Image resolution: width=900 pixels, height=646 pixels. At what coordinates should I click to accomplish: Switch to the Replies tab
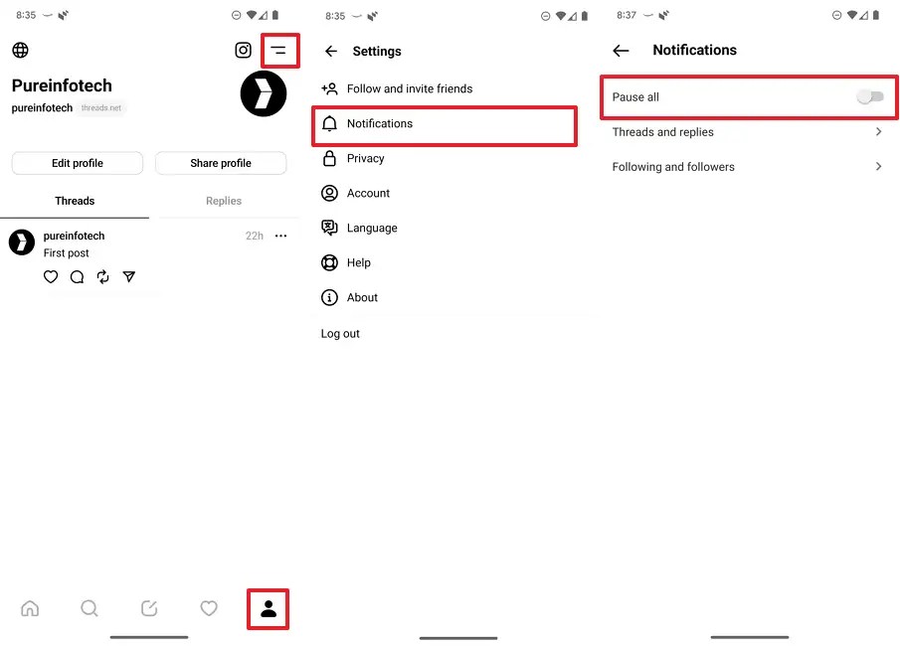coord(223,200)
